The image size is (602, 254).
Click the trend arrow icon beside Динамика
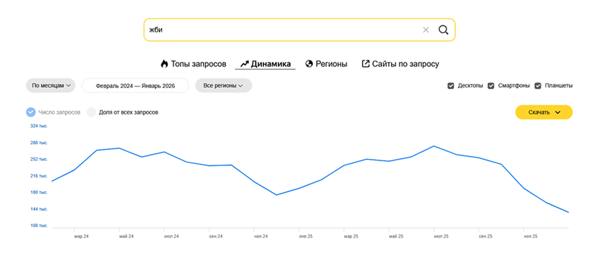coord(244,64)
